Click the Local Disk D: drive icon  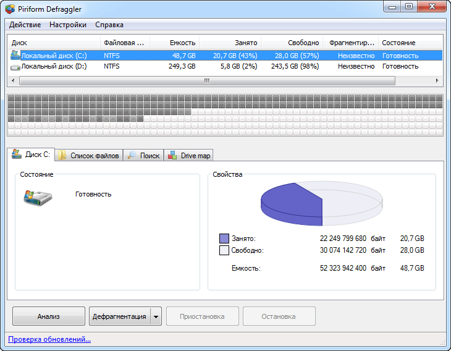15,66
